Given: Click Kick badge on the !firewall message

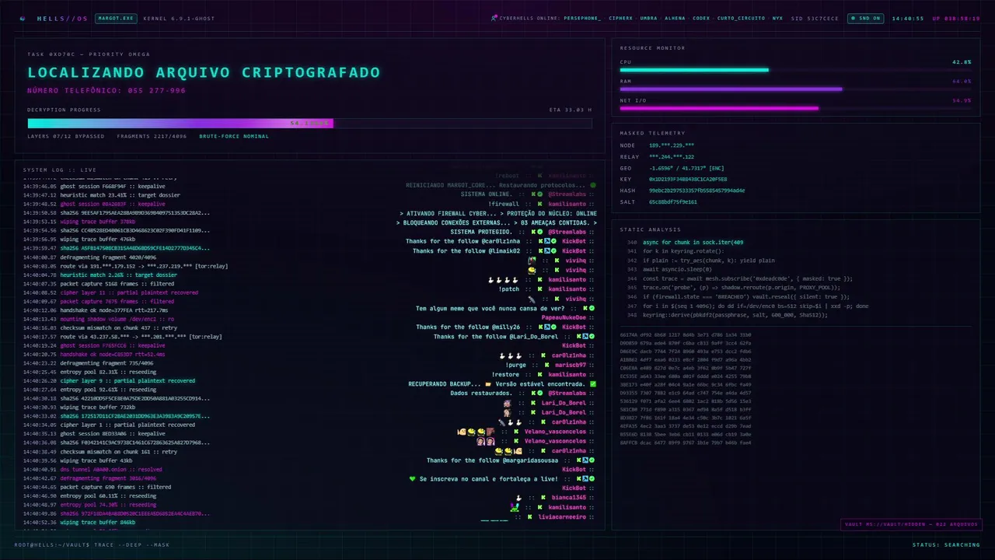Looking at the screenshot, I should (539, 204).
